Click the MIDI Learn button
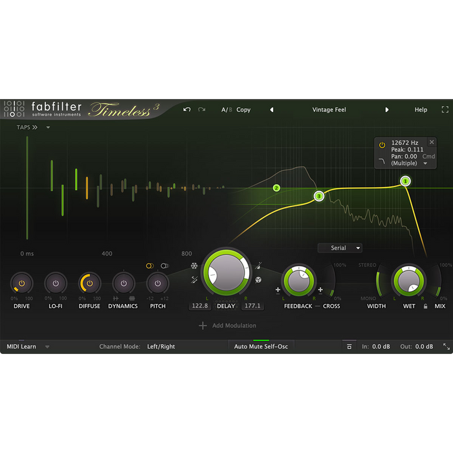Screen dimensions: 453x453 21,346
